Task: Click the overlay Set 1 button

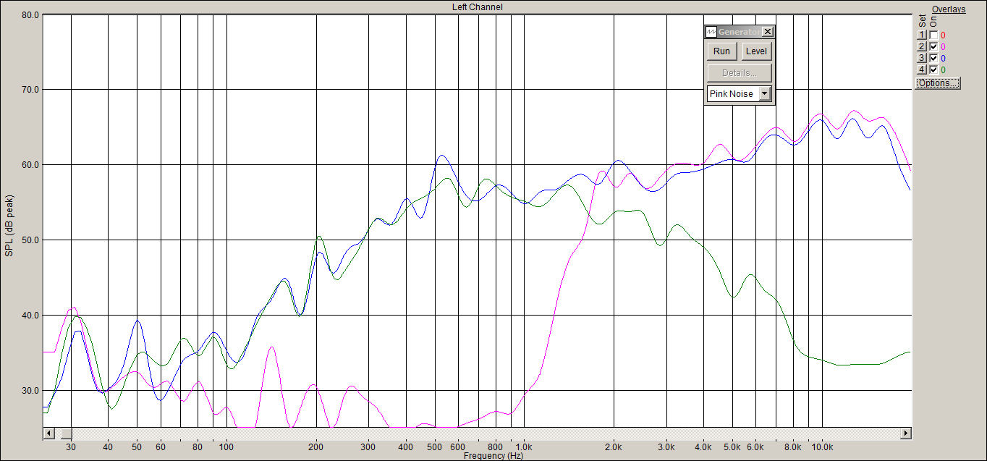Action: pos(922,35)
